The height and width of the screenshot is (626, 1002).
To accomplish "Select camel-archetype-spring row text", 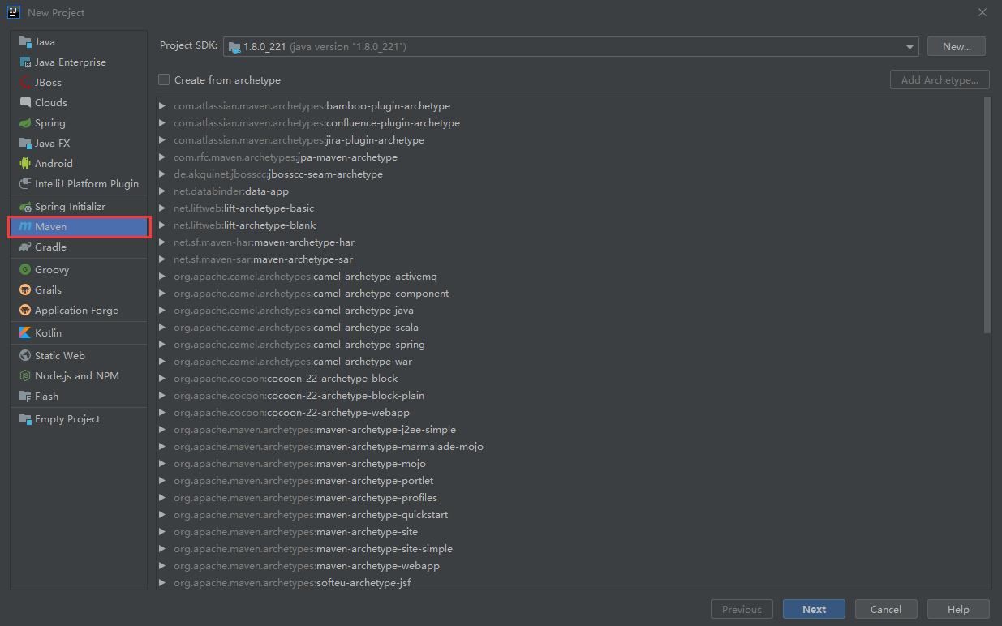I will click(x=299, y=345).
